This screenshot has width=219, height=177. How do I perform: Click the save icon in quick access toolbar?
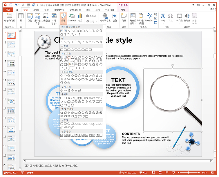point(11,5)
